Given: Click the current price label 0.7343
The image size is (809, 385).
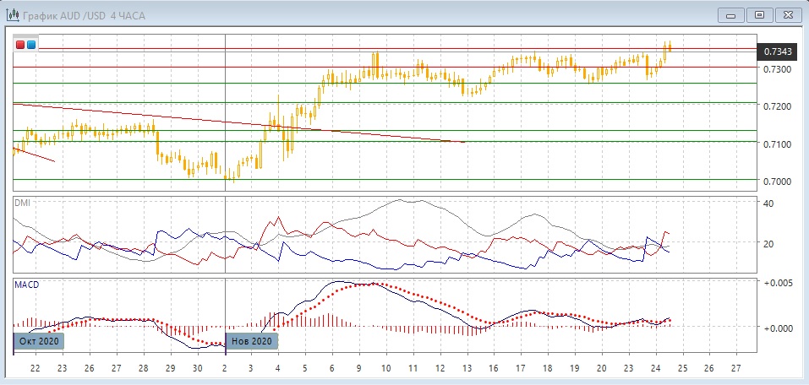Looking at the screenshot, I should pyautogui.click(x=778, y=52).
